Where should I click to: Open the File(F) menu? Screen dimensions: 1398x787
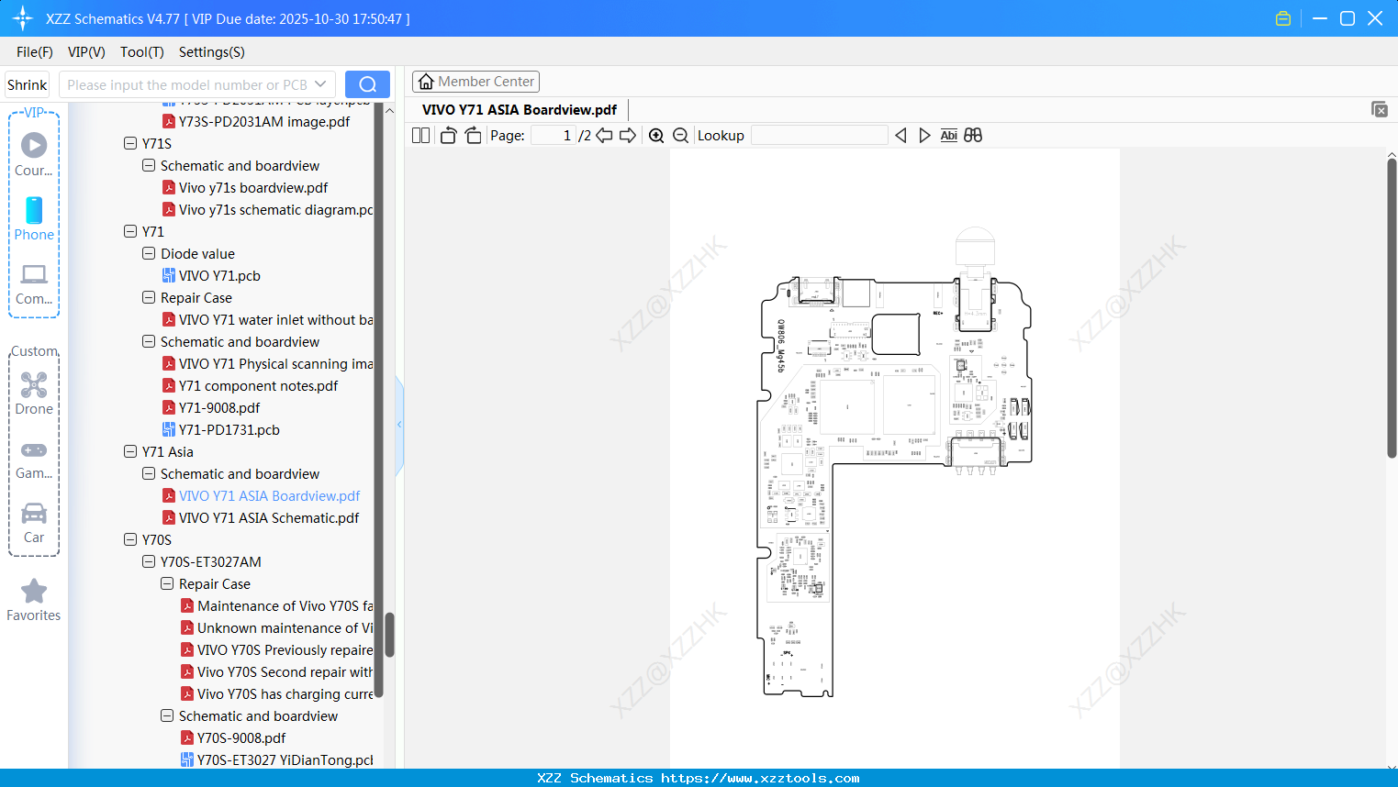(35, 52)
